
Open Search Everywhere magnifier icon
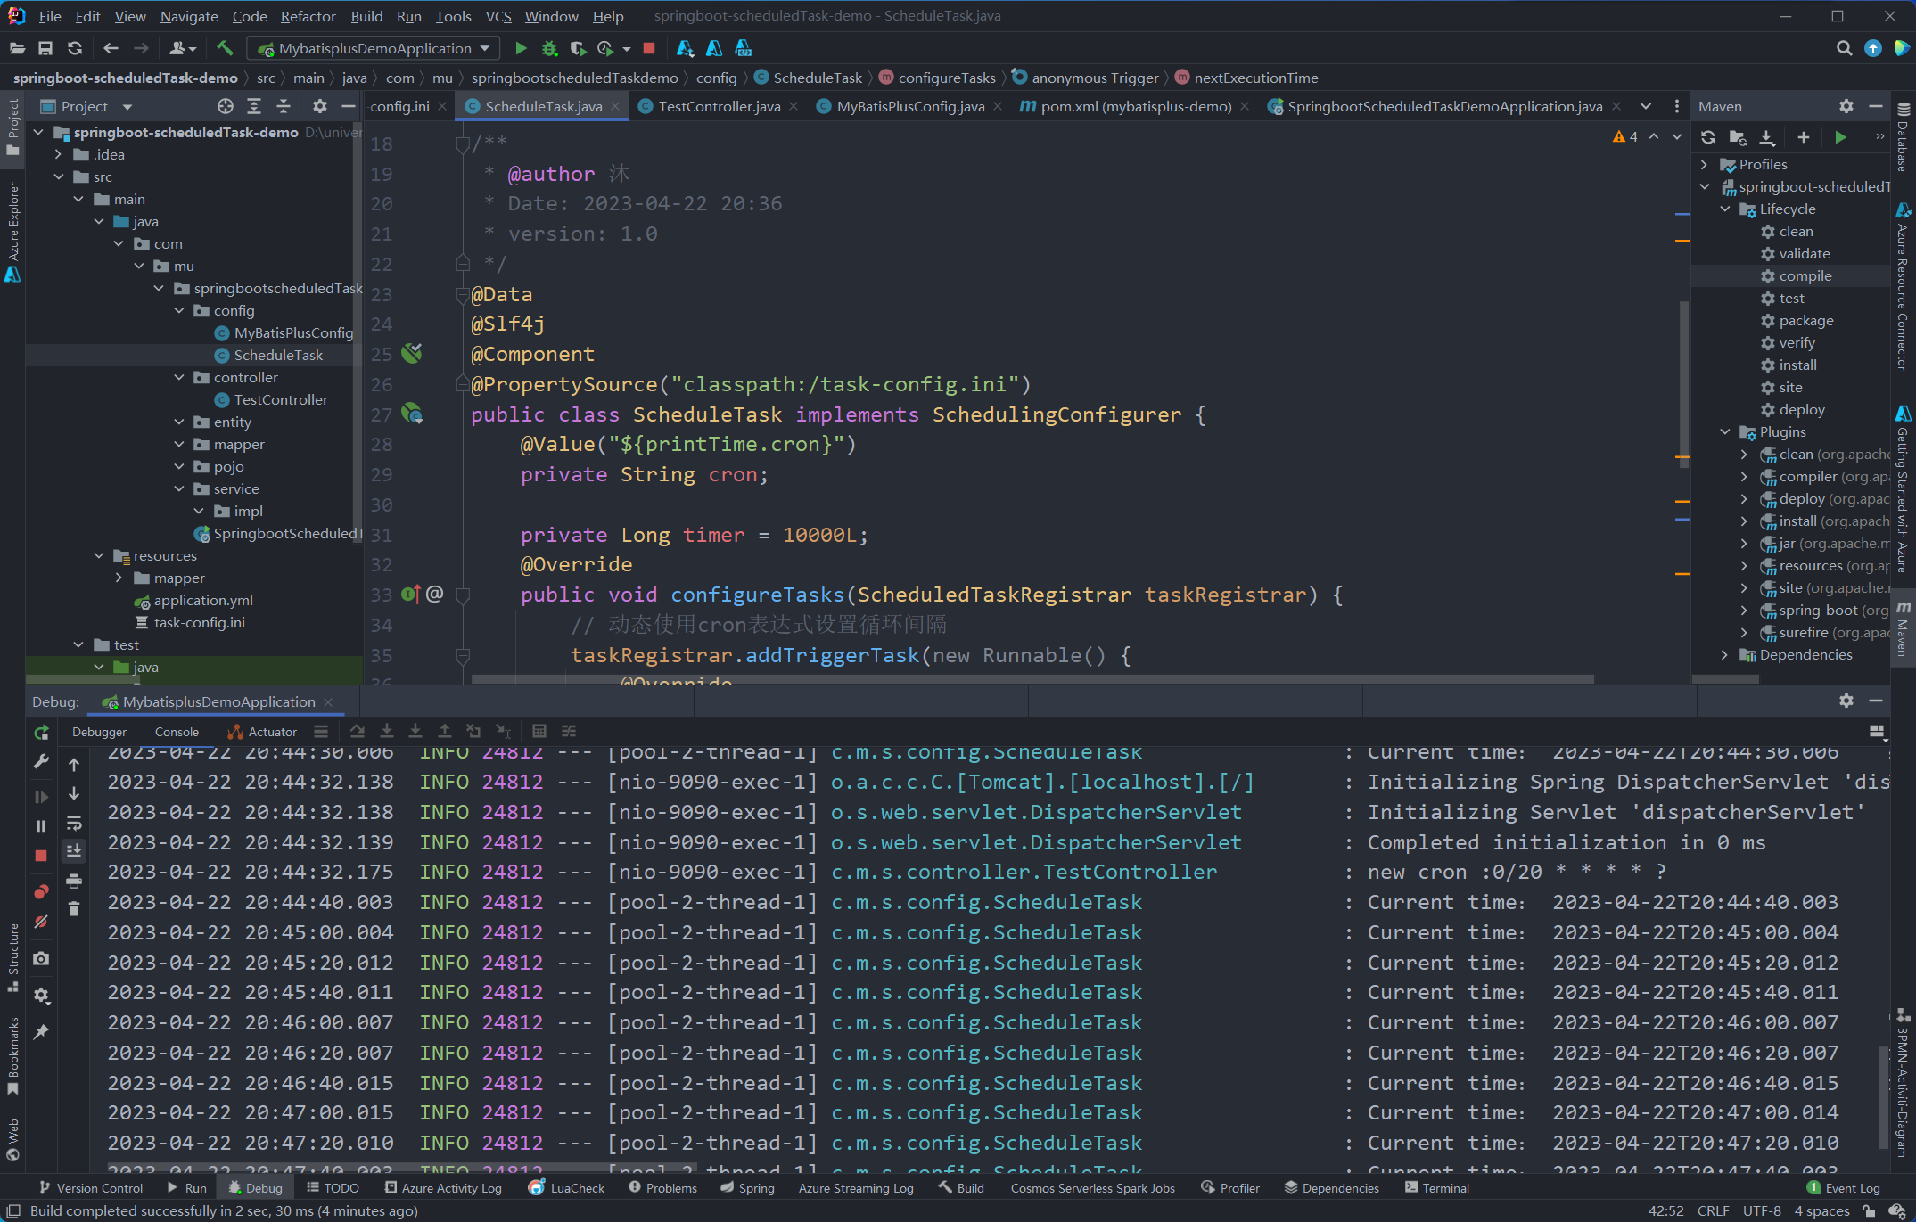(1845, 48)
